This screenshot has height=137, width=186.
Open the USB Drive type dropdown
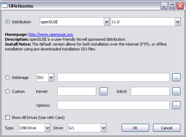35,128
